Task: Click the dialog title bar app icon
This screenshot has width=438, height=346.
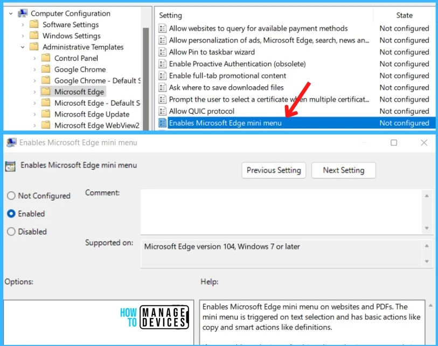Action: coord(11,142)
